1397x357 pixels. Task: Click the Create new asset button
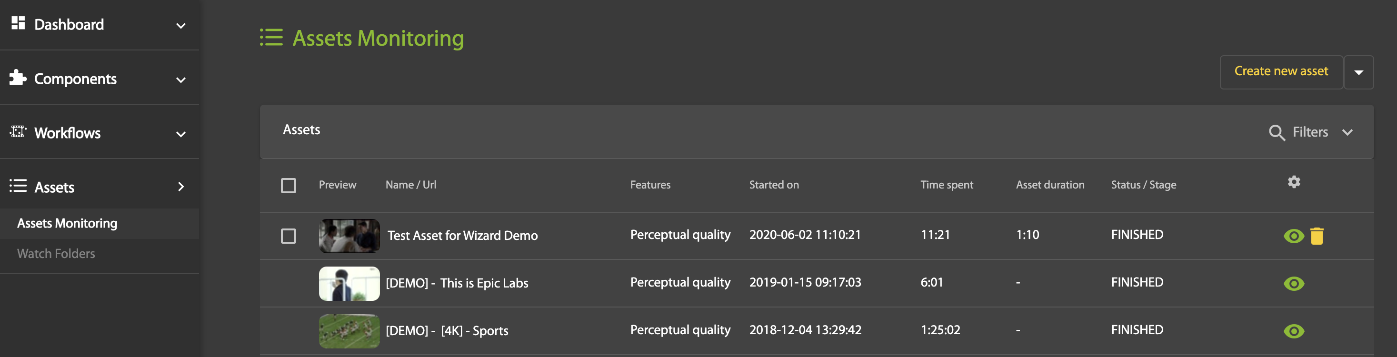(1281, 71)
